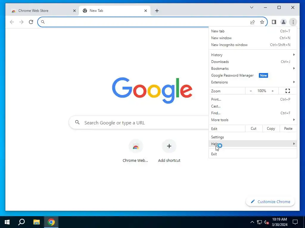
Task: Close the Chrome Web Store tab
Action: tap(74, 11)
